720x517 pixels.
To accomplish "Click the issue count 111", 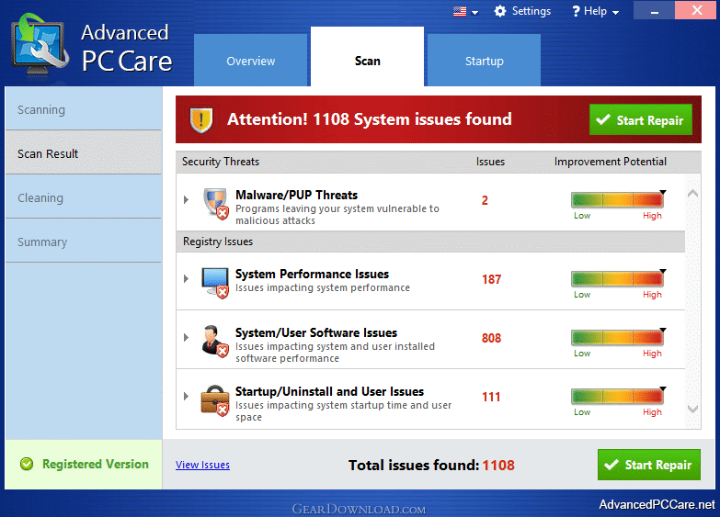I will 491,397.
